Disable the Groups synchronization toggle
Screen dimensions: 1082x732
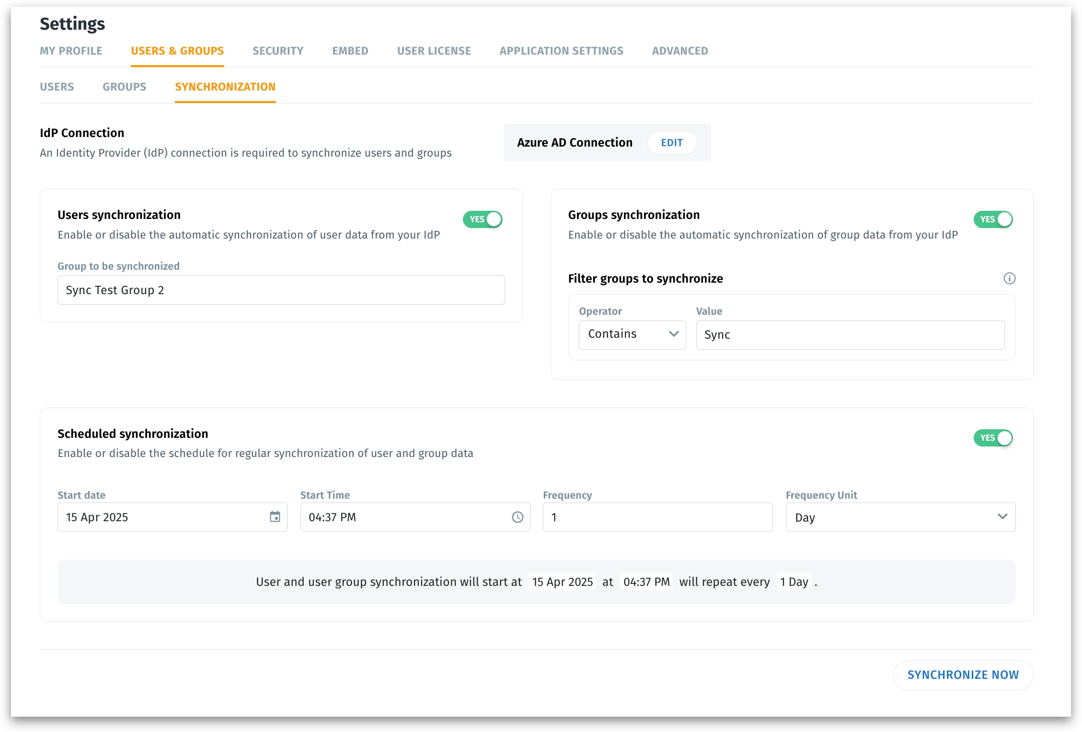click(x=993, y=219)
